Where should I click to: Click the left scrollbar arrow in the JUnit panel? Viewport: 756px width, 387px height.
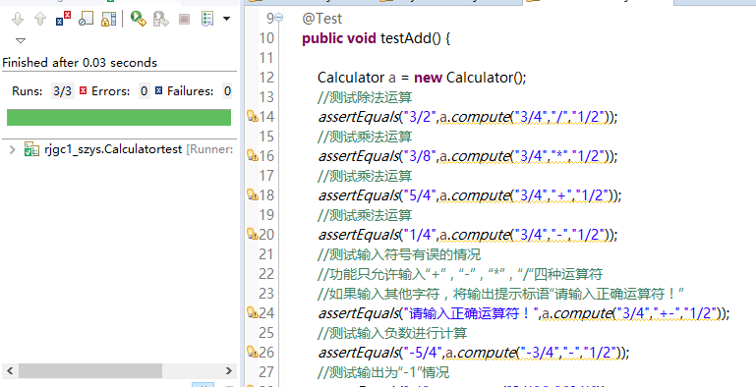(x=10, y=370)
